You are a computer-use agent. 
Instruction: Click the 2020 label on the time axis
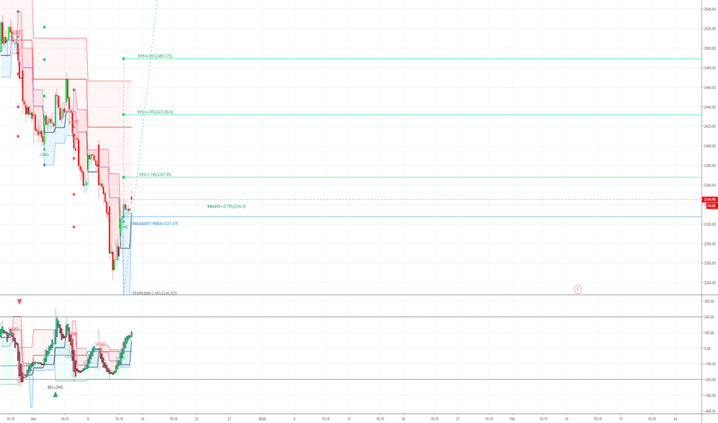pyautogui.click(x=262, y=418)
